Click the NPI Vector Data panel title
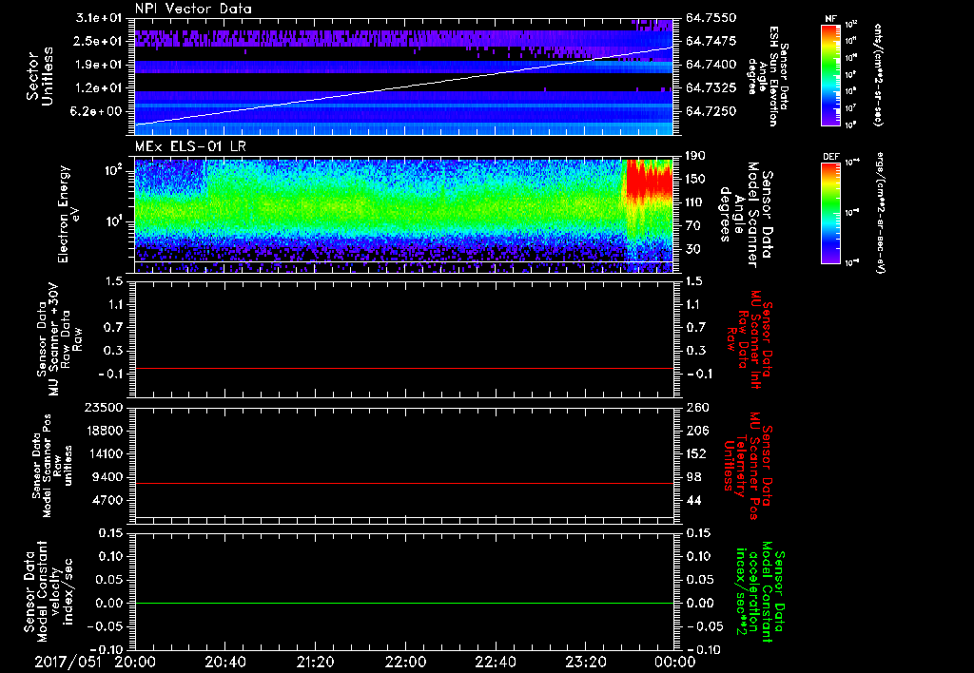The image size is (974, 673). coord(193,9)
